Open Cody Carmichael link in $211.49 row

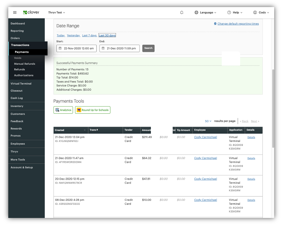[x=205, y=137]
